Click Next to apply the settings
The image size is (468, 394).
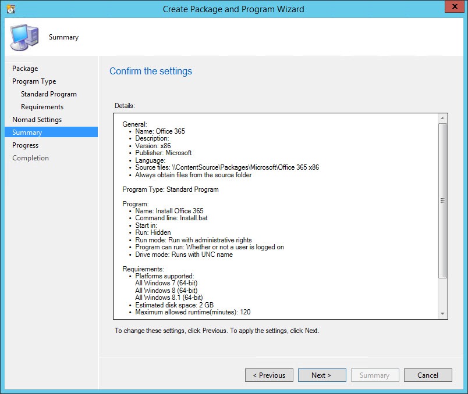click(321, 375)
